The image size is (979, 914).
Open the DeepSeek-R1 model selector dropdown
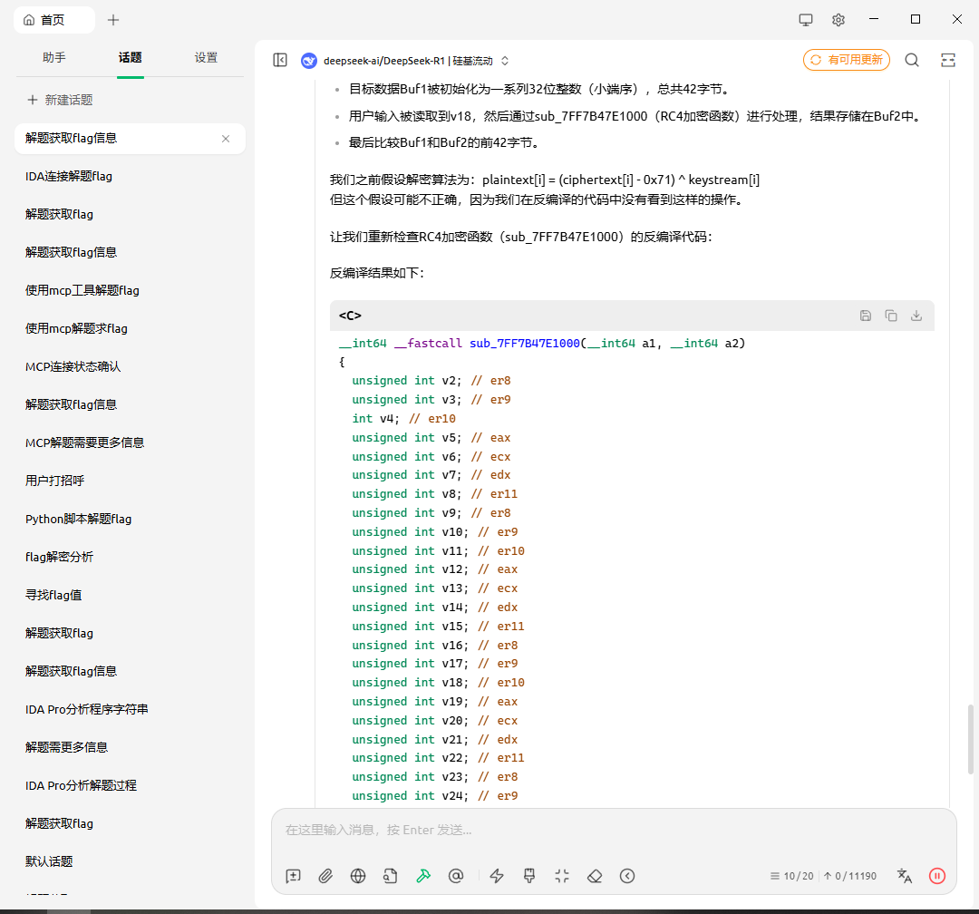tap(406, 61)
